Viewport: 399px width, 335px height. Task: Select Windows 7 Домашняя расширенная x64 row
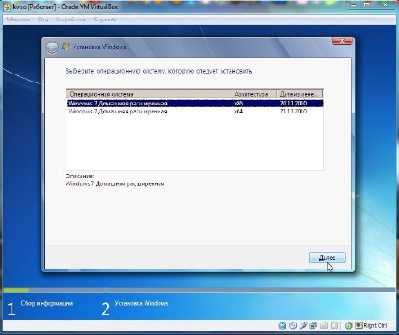195,112
